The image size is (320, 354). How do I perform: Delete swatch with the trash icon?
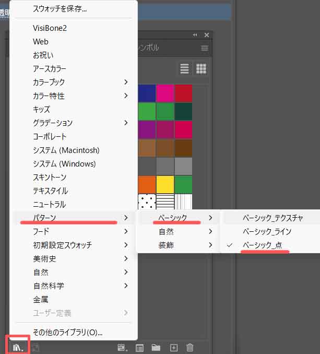click(190, 348)
